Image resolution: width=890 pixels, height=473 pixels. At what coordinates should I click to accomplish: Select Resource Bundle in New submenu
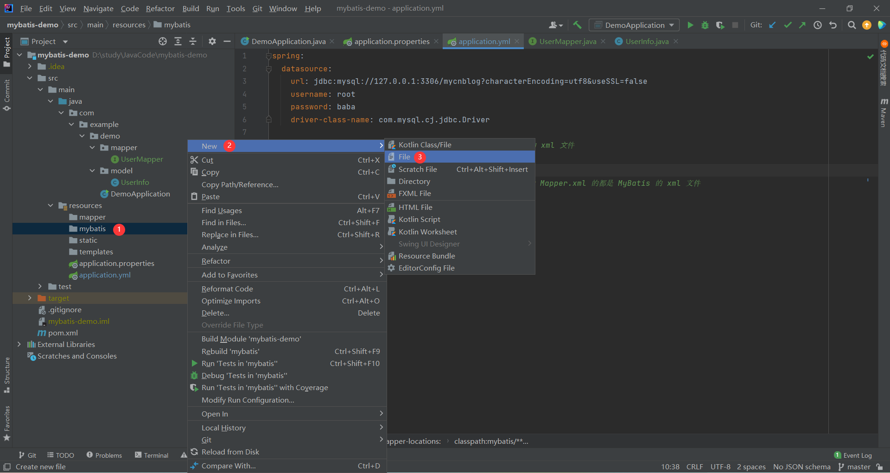click(460, 256)
